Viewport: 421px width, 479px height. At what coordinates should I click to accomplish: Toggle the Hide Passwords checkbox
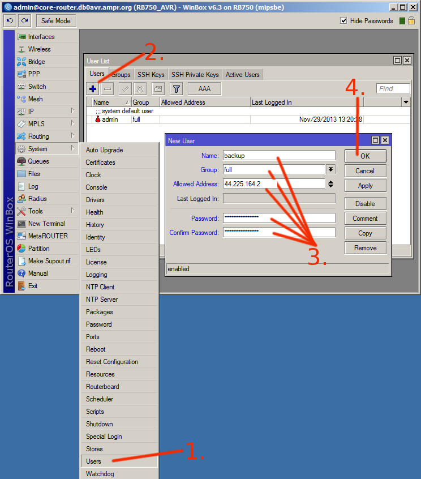343,20
